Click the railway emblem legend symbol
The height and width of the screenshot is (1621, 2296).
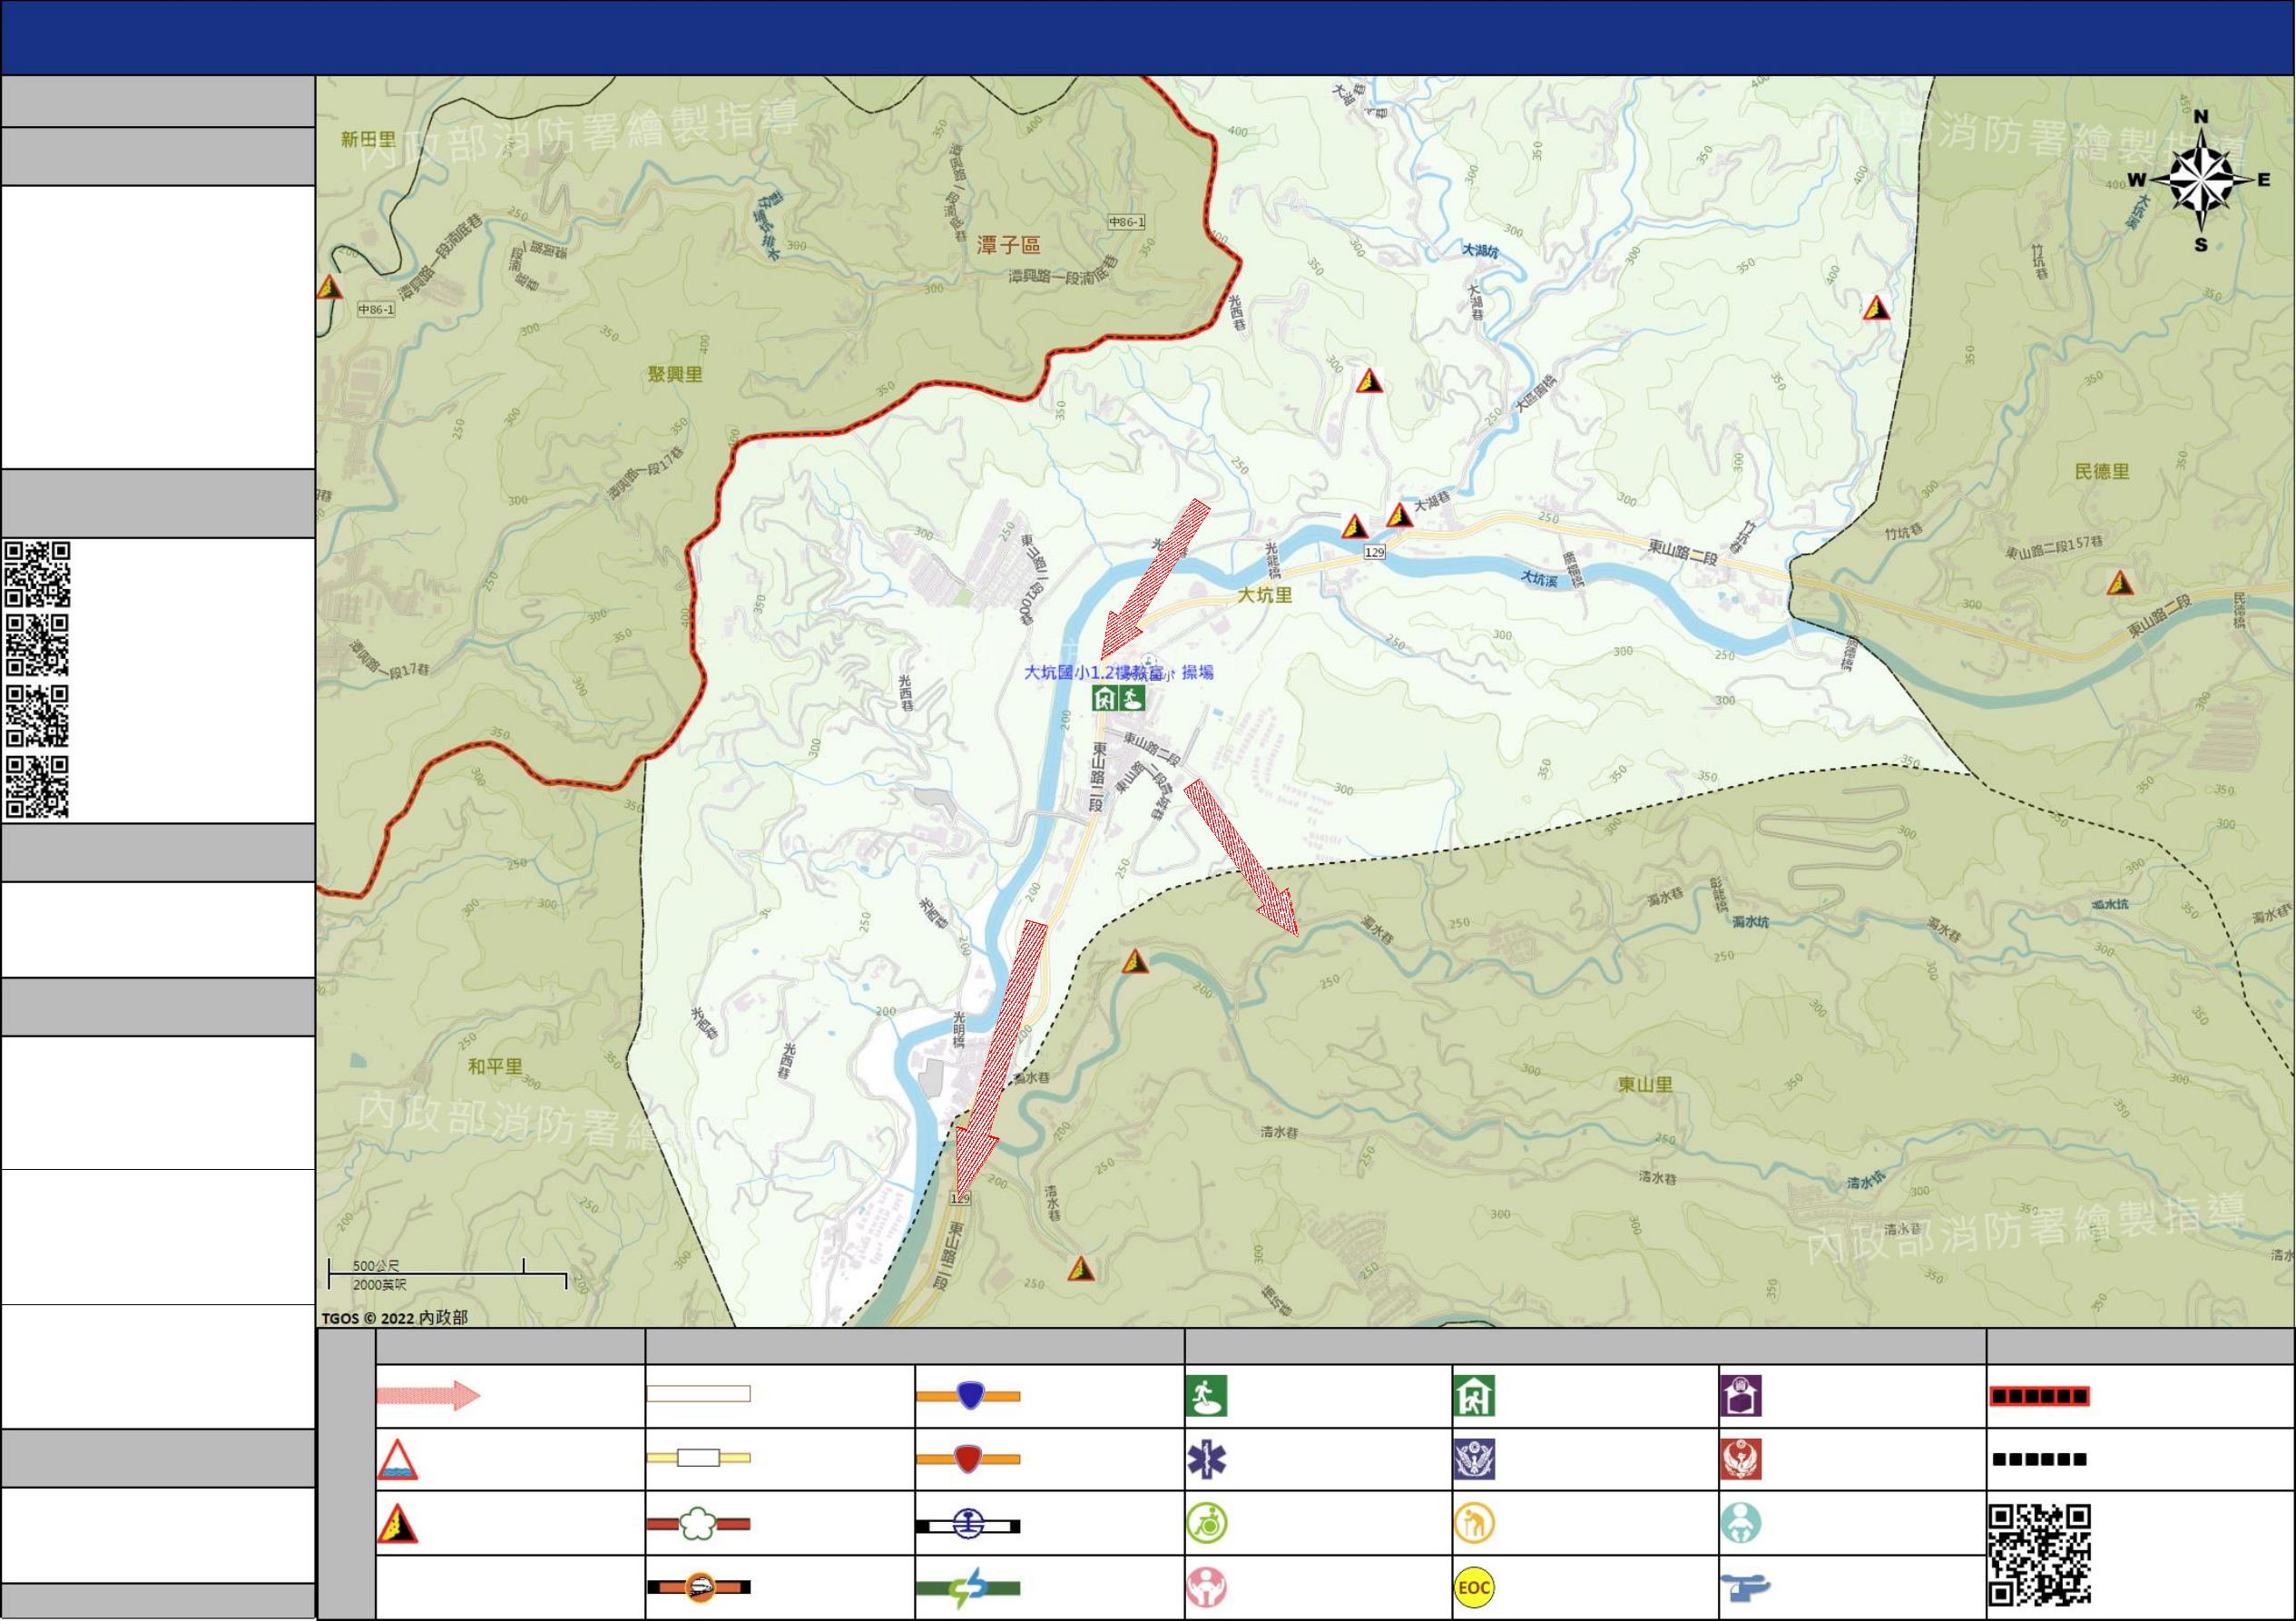tap(968, 1525)
